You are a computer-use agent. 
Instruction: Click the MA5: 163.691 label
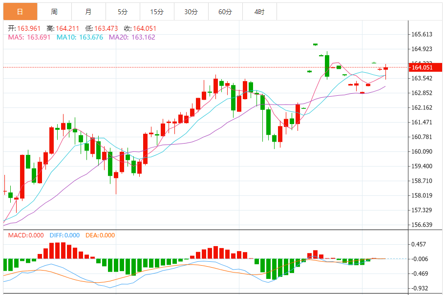[x=29, y=38]
